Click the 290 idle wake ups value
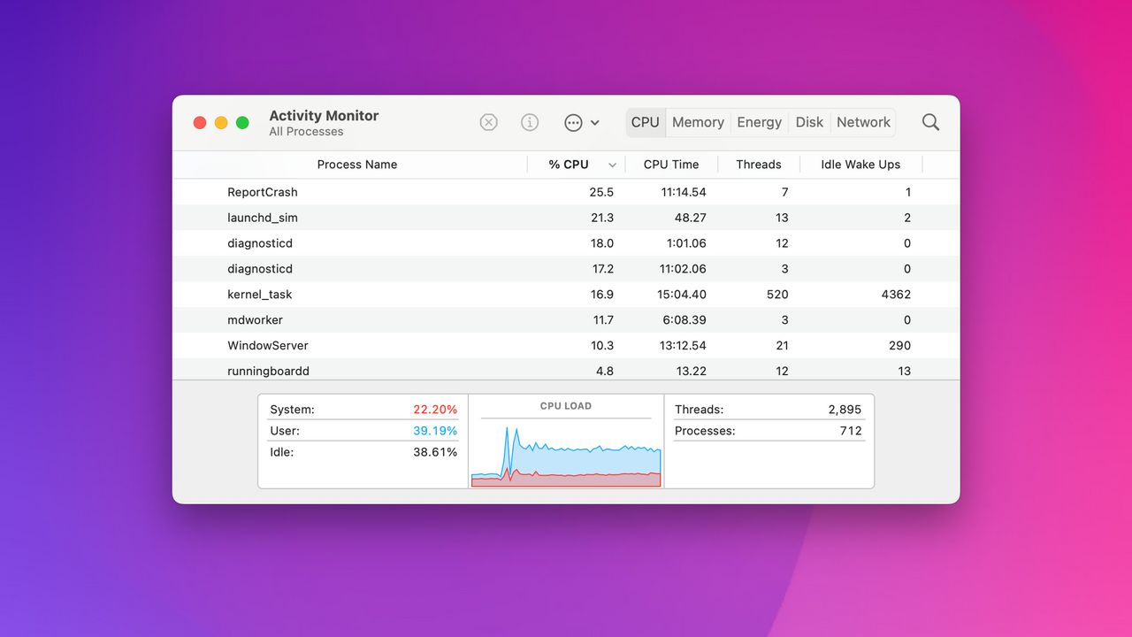 click(899, 346)
